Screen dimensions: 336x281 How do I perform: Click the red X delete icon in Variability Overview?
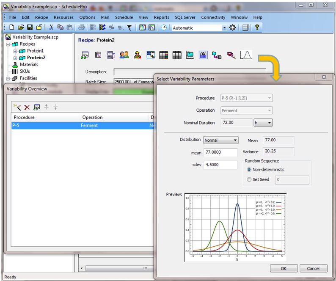point(27,107)
